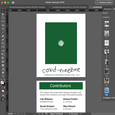Switch to covidninezine3print.indd tab
Image resolution: width=115 pixels, height=115 pixels.
click(x=27, y=7)
